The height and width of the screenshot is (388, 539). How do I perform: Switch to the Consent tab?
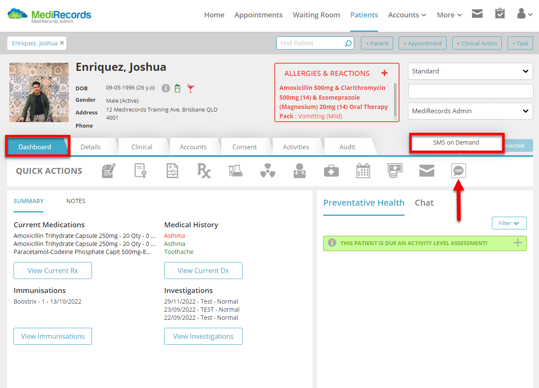245,147
